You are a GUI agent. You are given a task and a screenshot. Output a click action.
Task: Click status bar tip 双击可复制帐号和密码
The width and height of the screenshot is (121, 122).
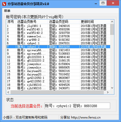32,117
